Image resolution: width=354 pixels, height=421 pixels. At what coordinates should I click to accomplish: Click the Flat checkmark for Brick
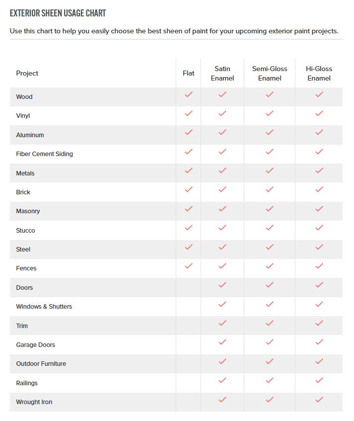coord(189,189)
